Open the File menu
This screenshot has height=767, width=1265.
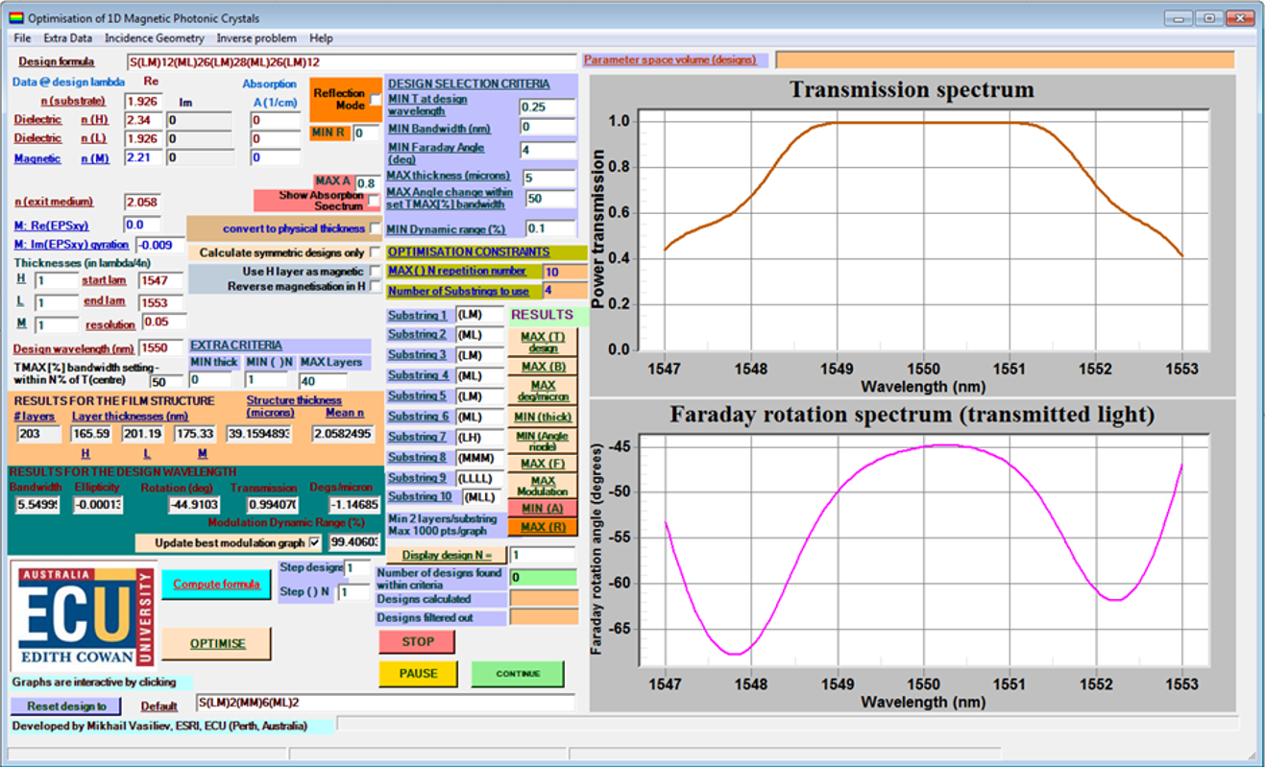click(21, 37)
